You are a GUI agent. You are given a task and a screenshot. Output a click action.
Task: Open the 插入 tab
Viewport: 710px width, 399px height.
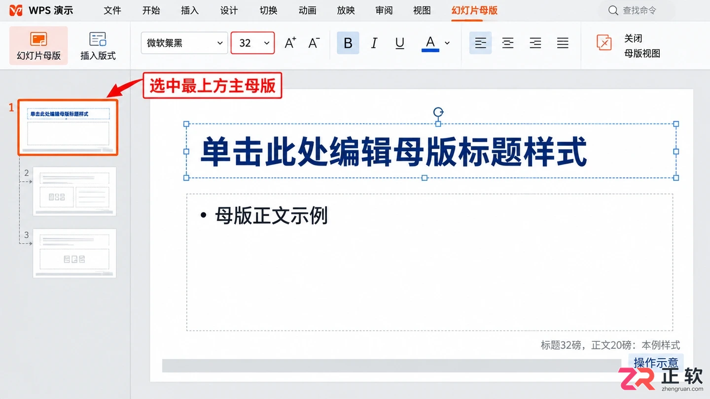(x=189, y=10)
